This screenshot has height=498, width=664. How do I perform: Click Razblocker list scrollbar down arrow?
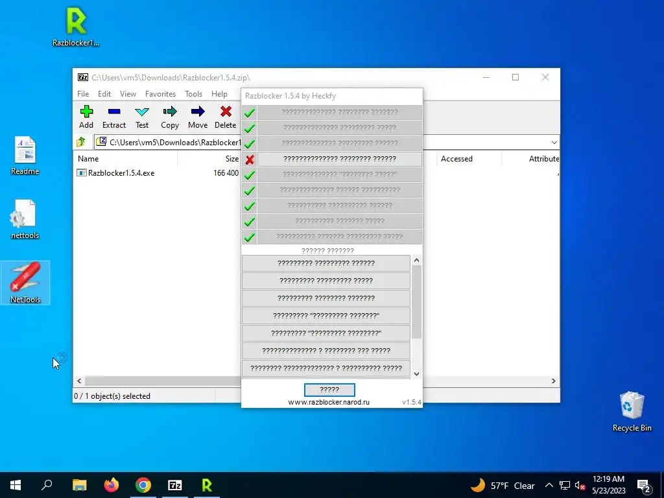[416, 373]
